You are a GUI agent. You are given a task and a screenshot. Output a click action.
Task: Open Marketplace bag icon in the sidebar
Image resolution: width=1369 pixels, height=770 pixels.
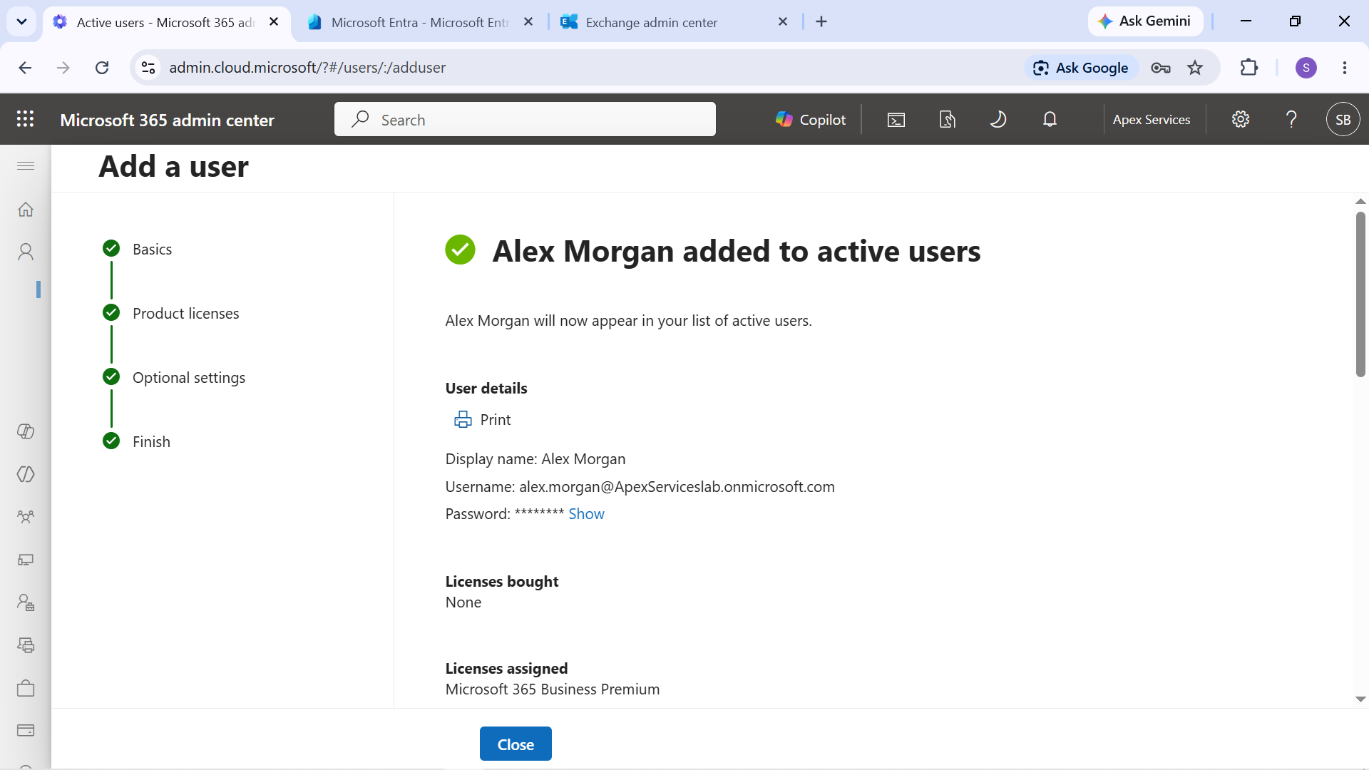[x=26, y=688]
